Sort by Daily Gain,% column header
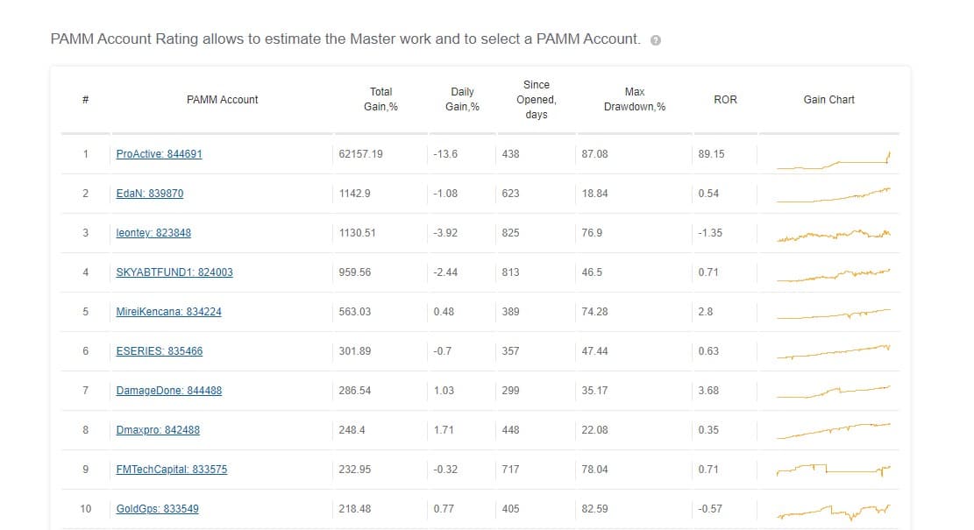This screenshot has width=974, height=530. 462,99
